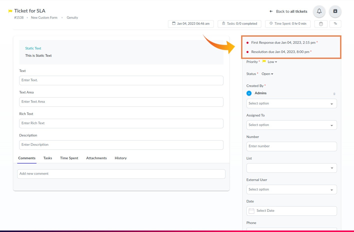Screen dimensions: 354x232
Task: Expand the Created By select option dropdown
Action: [x=291, y=103]
